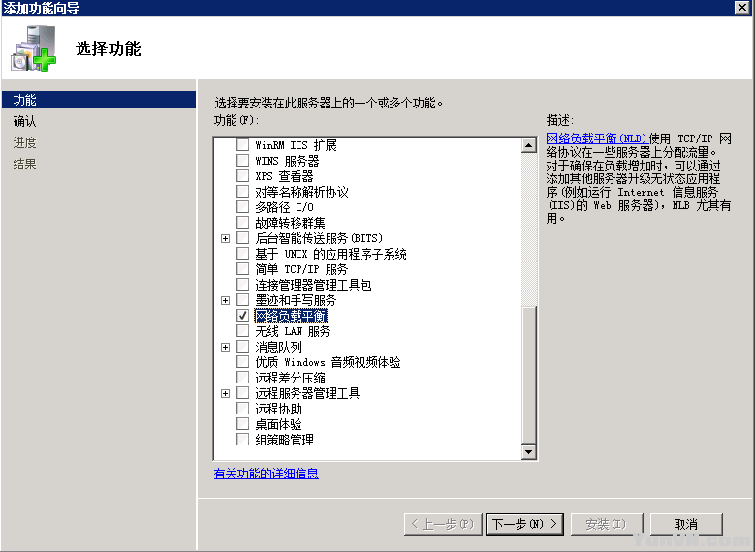
Task: Select the 进度 step in sidebar
Action: click(24, 142)
